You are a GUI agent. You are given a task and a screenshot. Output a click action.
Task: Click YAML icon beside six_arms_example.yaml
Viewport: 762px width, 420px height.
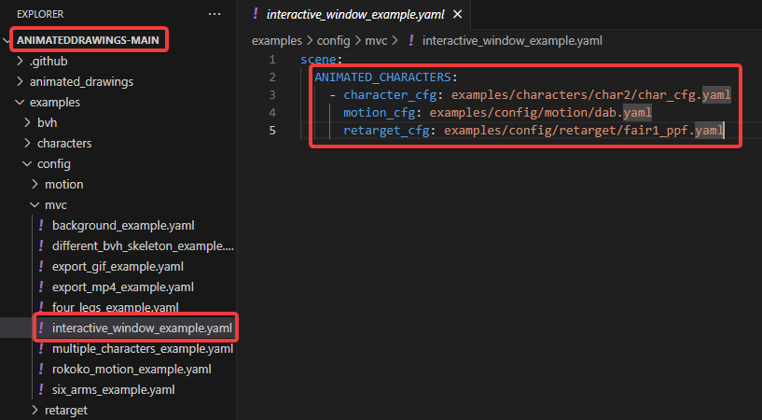41,389
